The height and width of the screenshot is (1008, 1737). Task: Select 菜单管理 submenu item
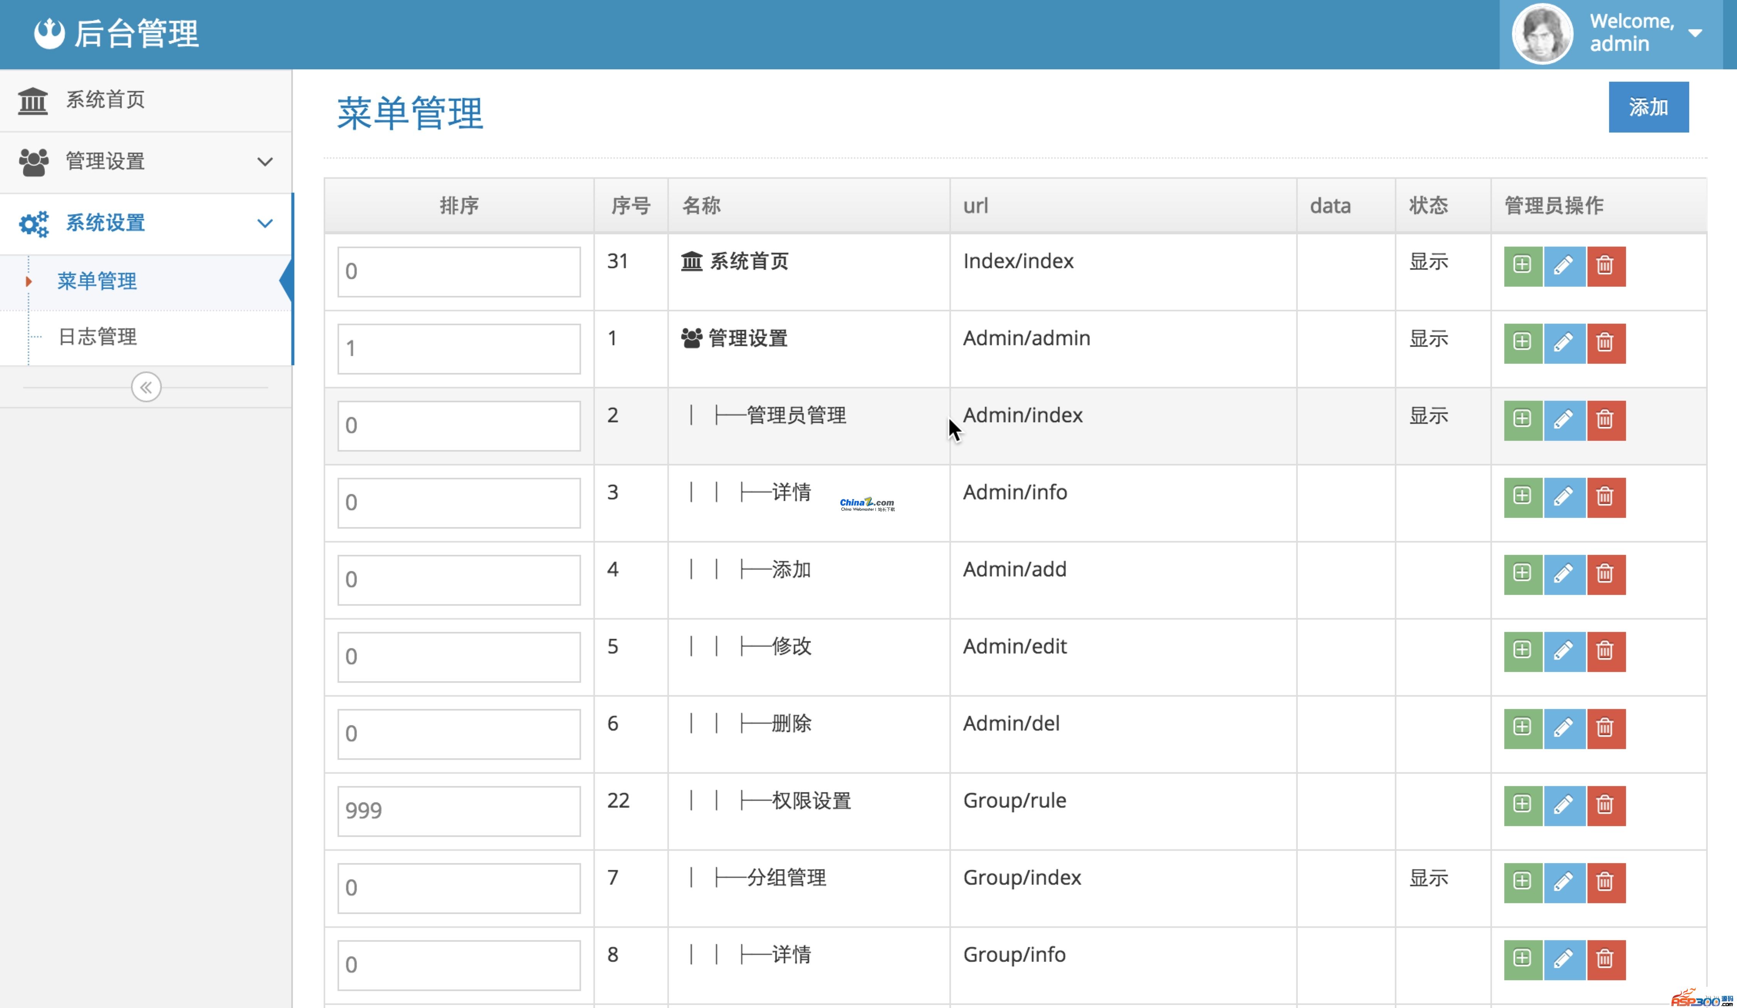[x=97, y=281]
